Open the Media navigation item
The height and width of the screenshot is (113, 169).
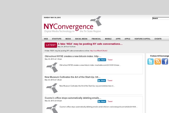coord(68,39)
